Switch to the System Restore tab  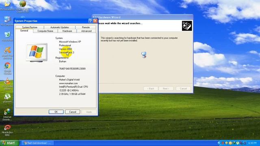(30, 27)
